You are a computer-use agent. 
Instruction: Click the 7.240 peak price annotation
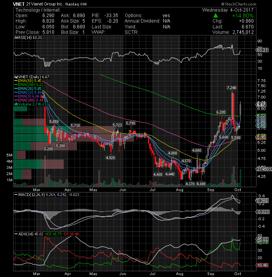point(232,88)
